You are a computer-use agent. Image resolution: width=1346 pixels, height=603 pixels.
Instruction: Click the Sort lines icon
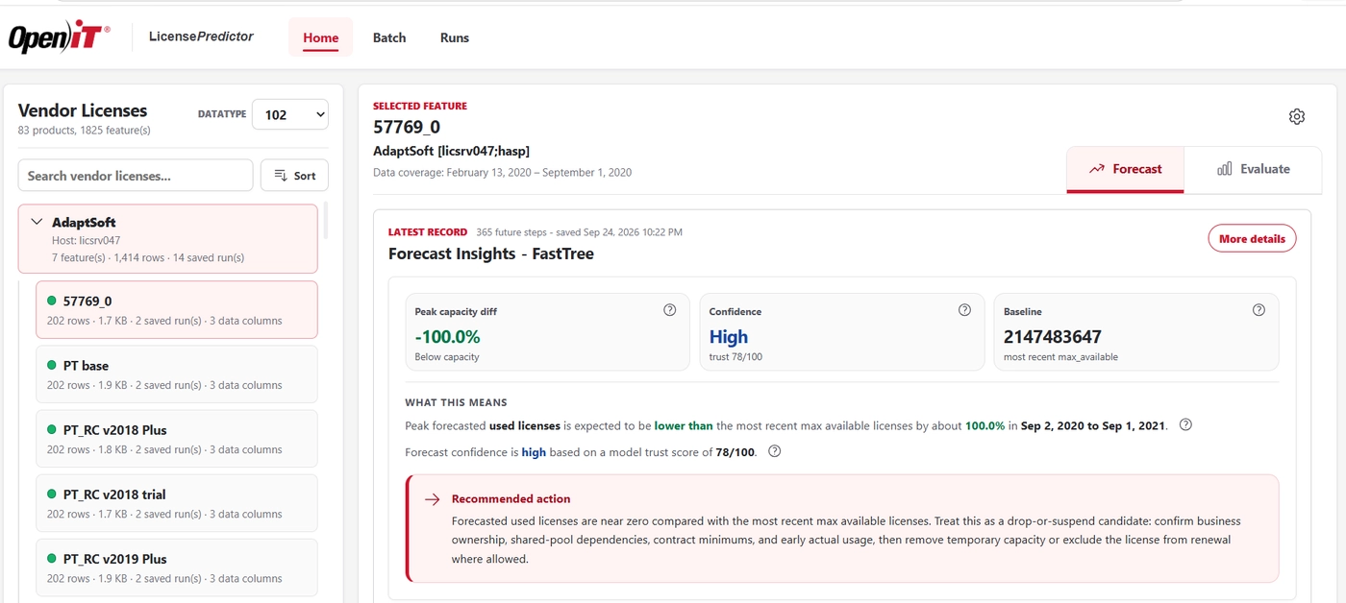coord(281,176)
